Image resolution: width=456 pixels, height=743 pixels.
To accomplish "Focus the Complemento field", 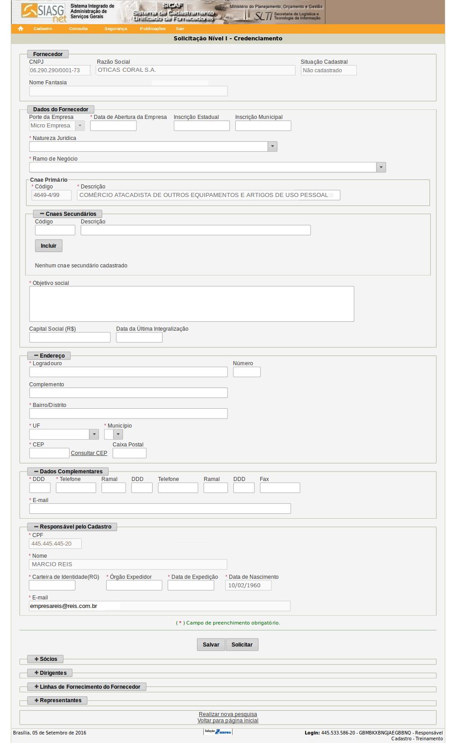I will pyautogui.click(x=128, y=393).
